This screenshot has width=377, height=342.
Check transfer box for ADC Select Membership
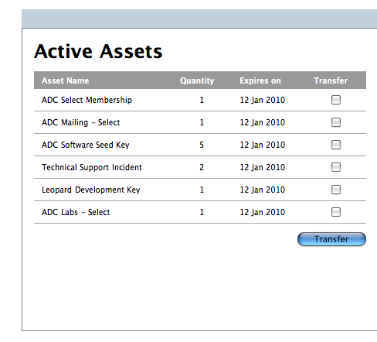click(x=336, y=100)
